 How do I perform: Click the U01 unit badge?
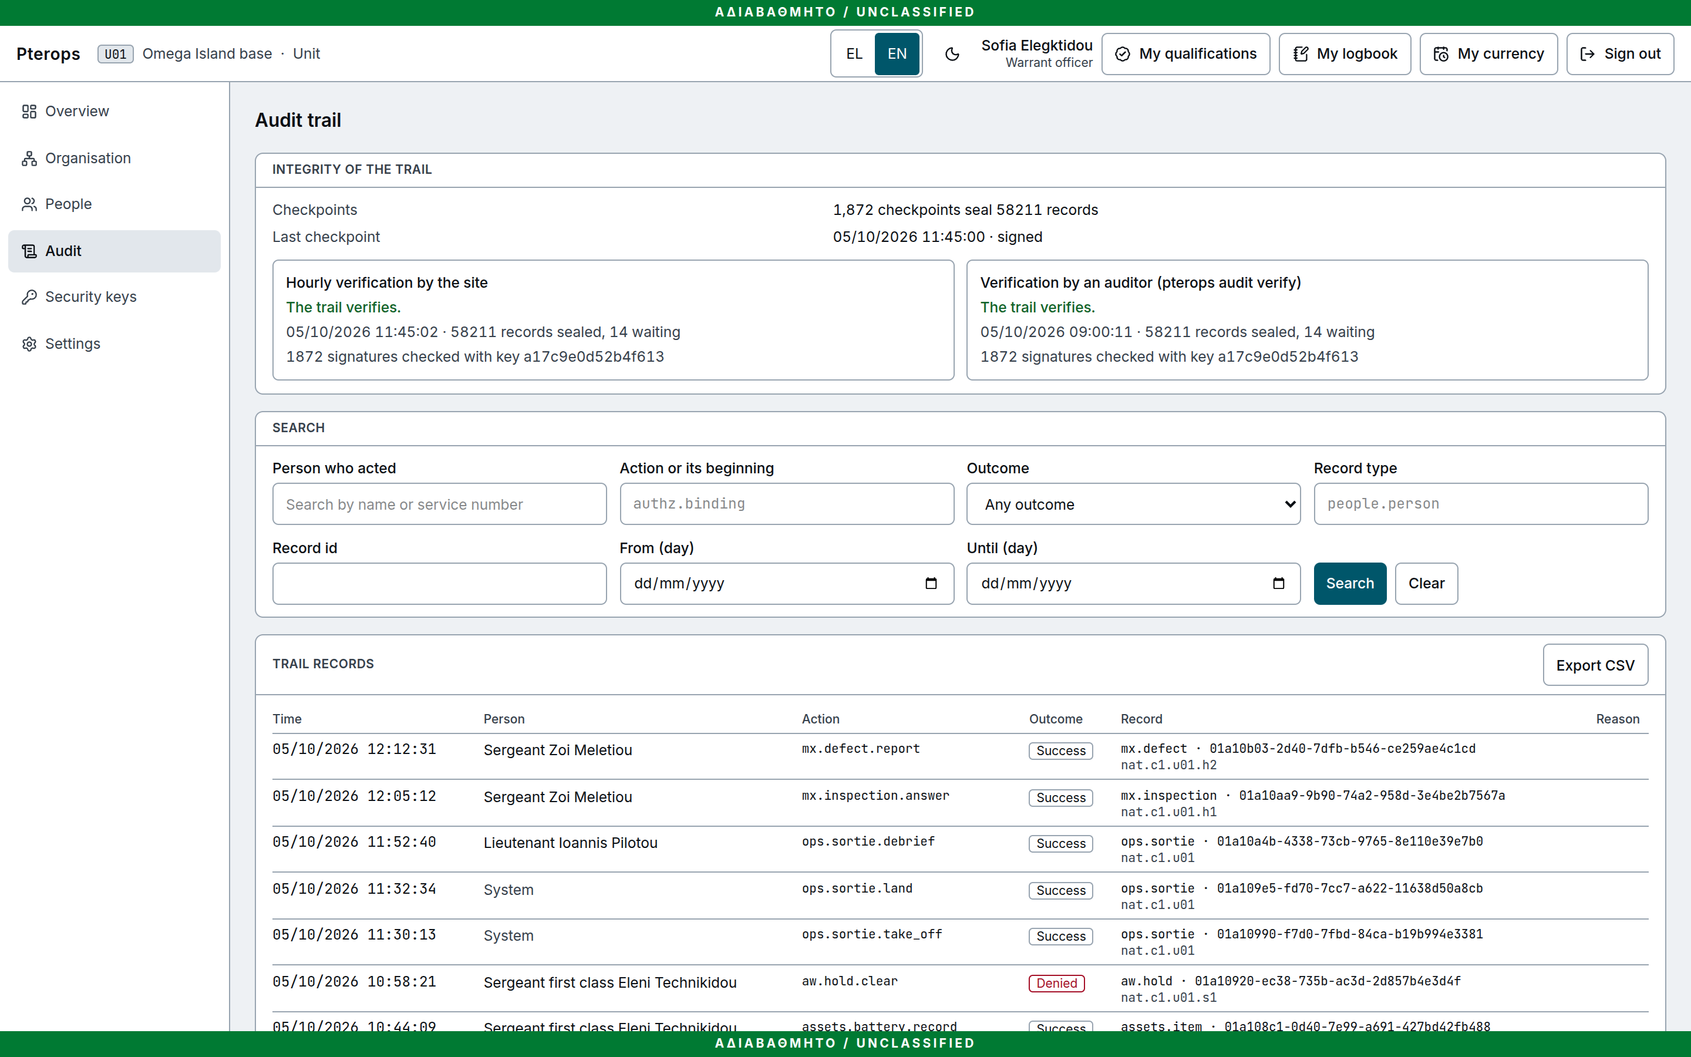pos(115,54)
